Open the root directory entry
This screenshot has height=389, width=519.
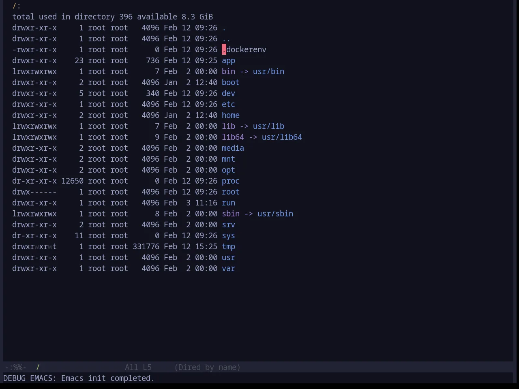[231, 192]
